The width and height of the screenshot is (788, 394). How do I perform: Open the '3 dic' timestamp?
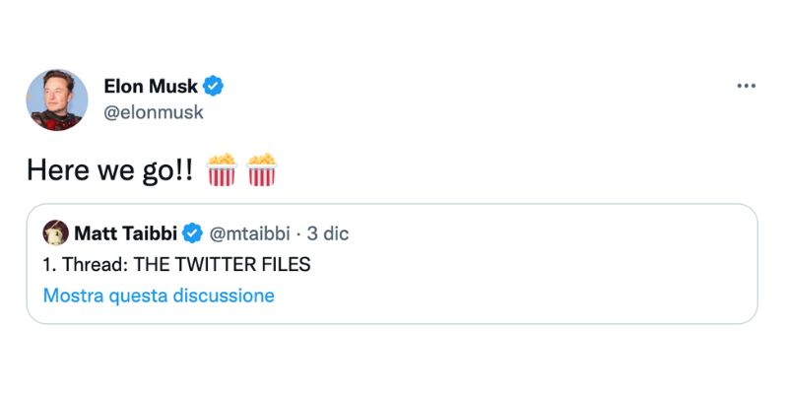[328, 233]
